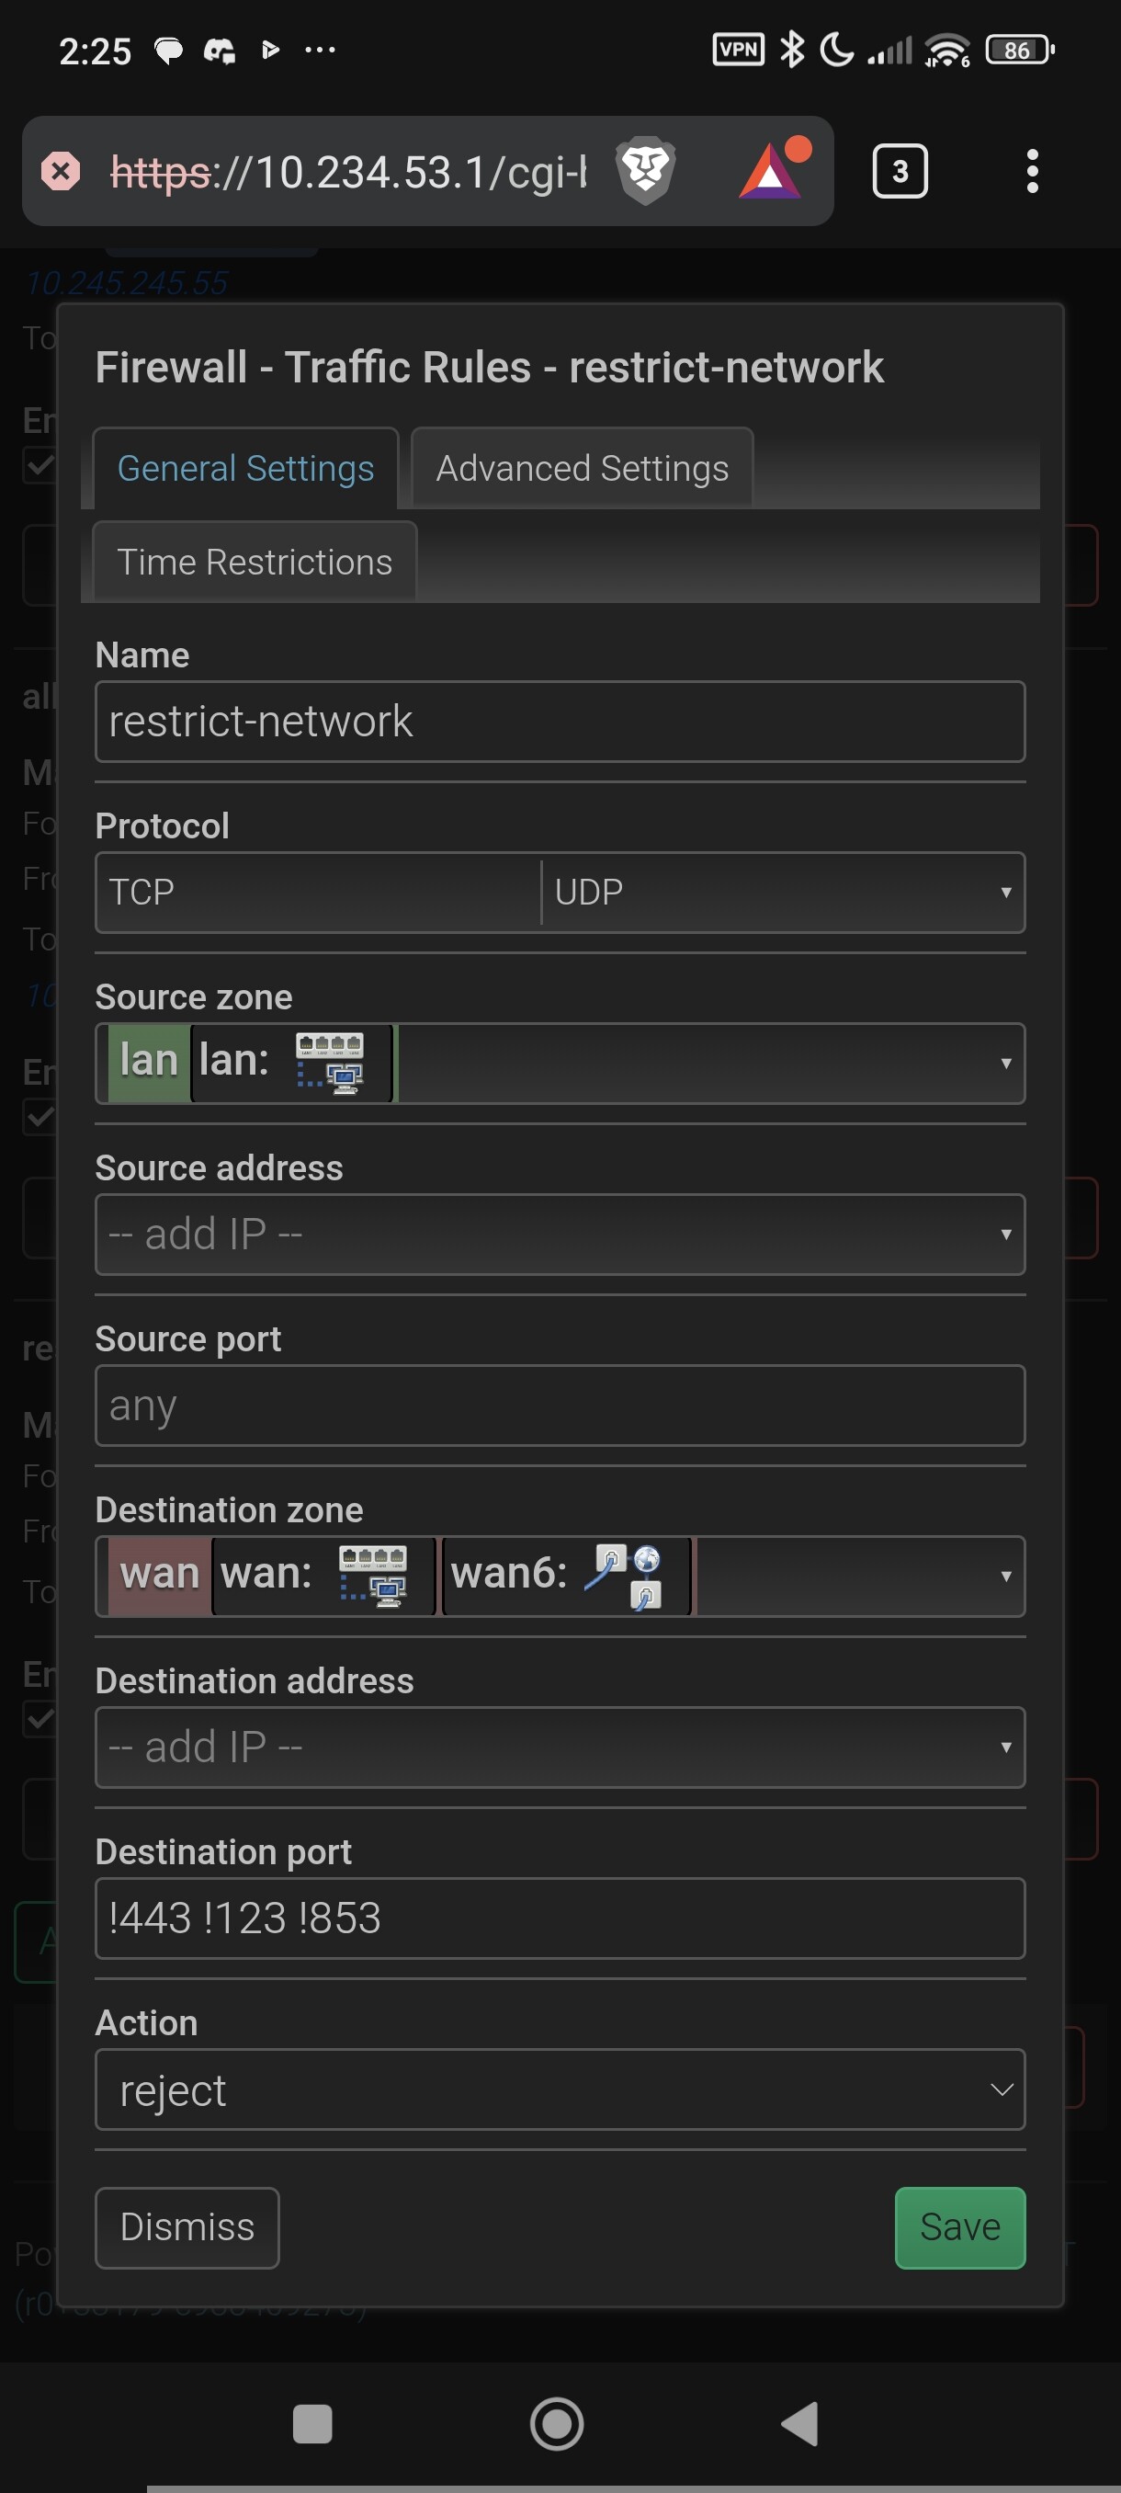
Task: Focus the Name field containing restrict-network
Action: tap(559, 722)
